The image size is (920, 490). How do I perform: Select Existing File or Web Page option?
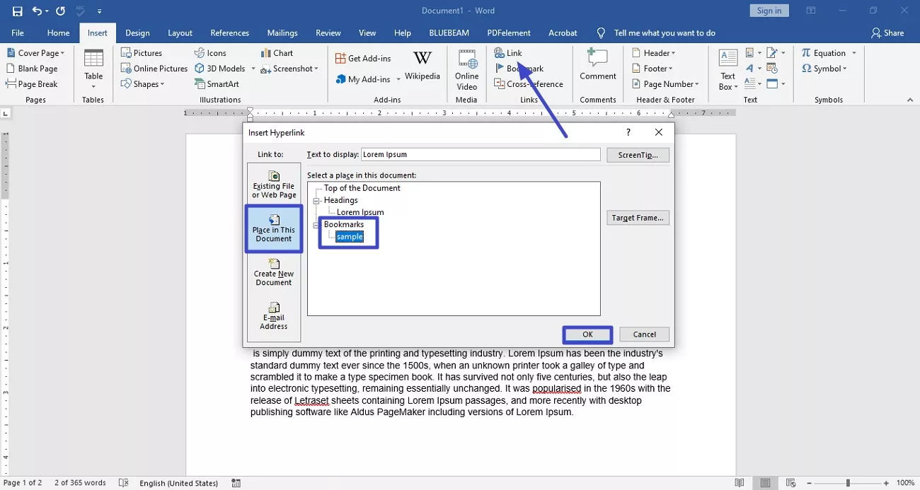(273, 184)
